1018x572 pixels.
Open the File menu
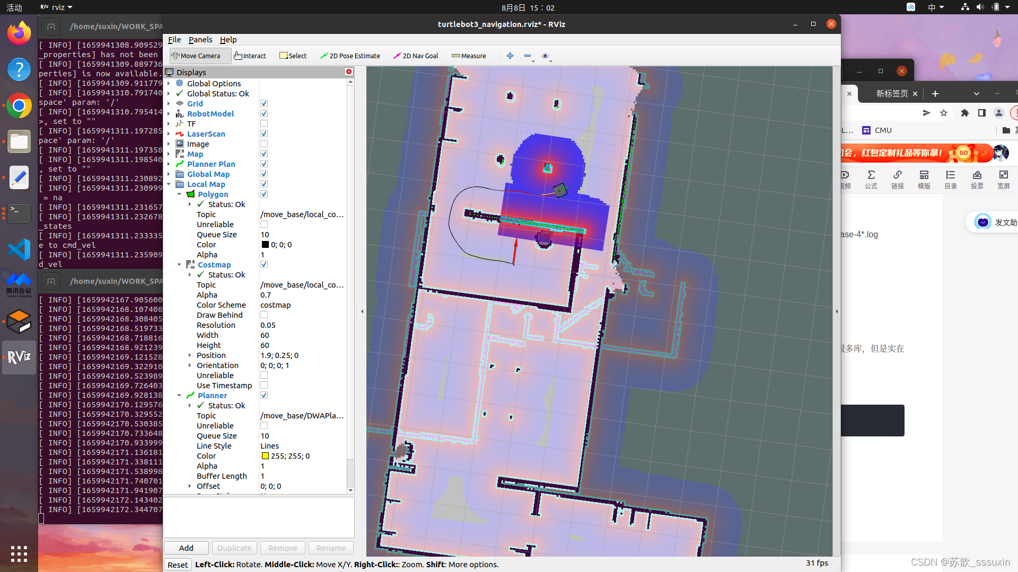(x=174, y=40)
